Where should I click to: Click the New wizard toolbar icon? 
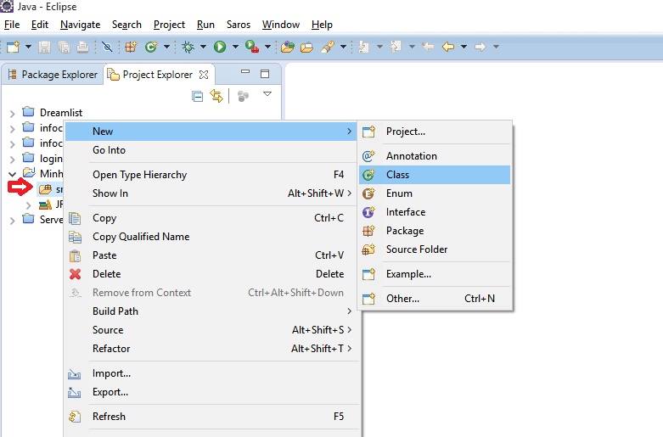[x=13, y=47]
